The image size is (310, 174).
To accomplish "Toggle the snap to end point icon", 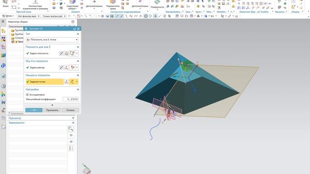I will (x=117, y=16).
